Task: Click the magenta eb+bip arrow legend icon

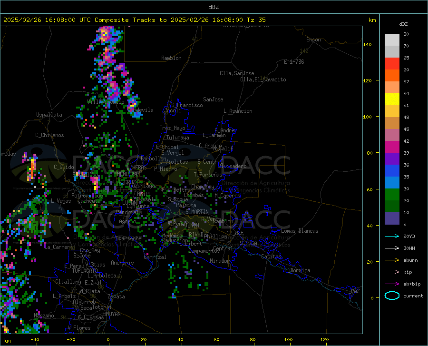Action: coord(392,284)
